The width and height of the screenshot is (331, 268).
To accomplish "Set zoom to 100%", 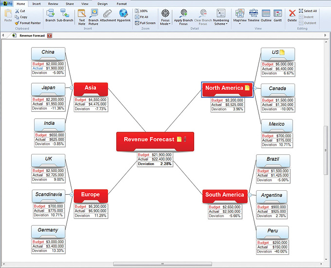I will point(141,11).
